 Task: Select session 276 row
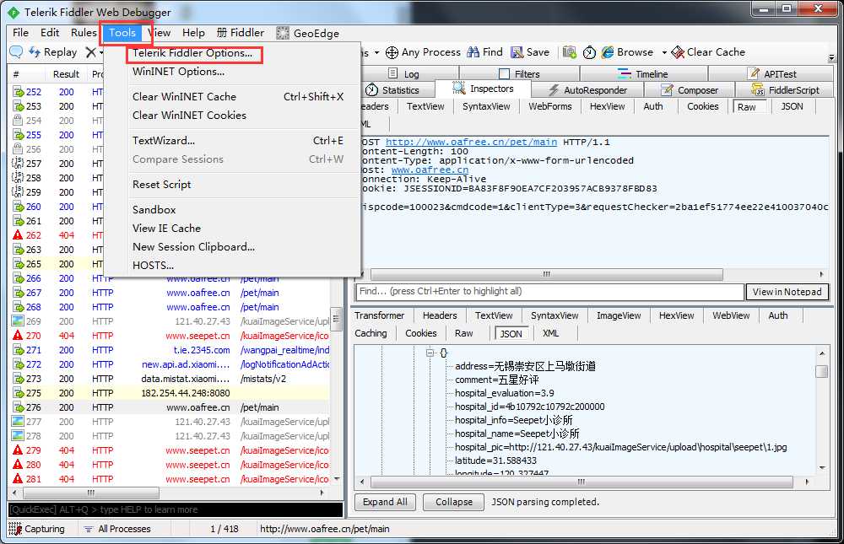coord(170,407)
